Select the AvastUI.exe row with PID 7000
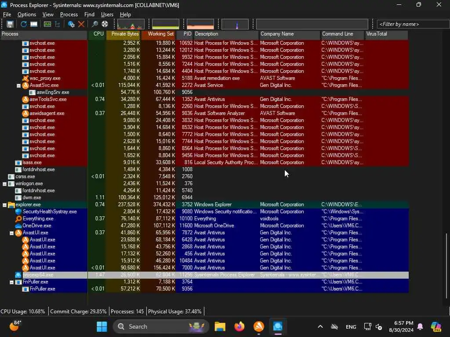 click(x=204, y=268)
